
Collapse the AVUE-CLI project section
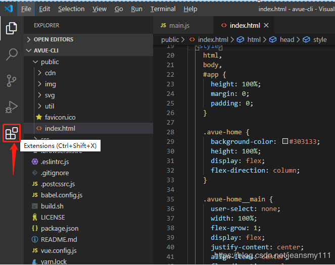point(47,50)
